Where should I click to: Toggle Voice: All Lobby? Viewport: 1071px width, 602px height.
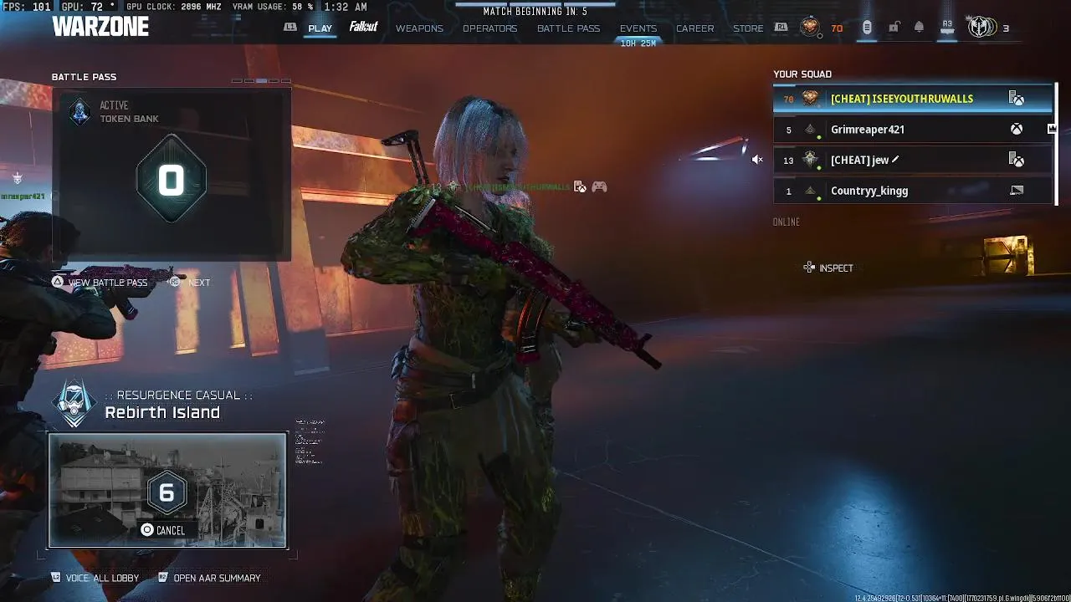[x=95, y=578]
